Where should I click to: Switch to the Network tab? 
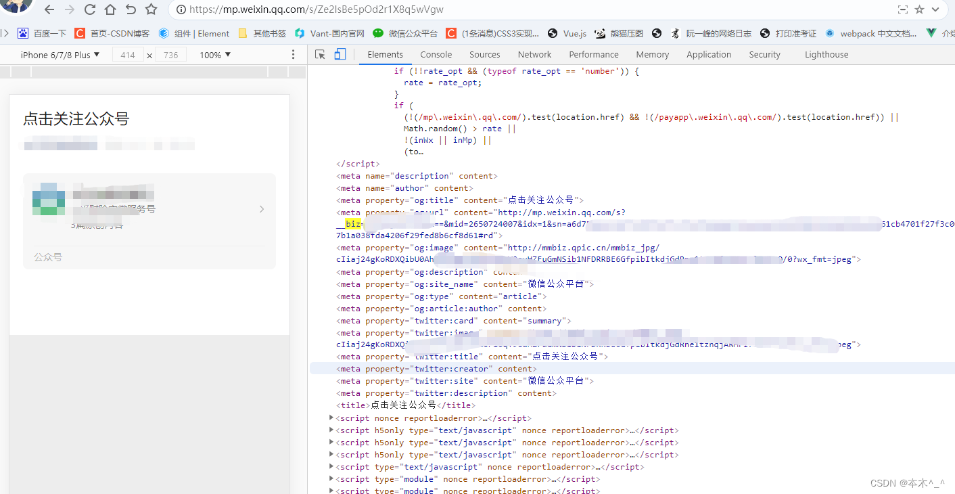pyautogui.click(x=535, y=54)
